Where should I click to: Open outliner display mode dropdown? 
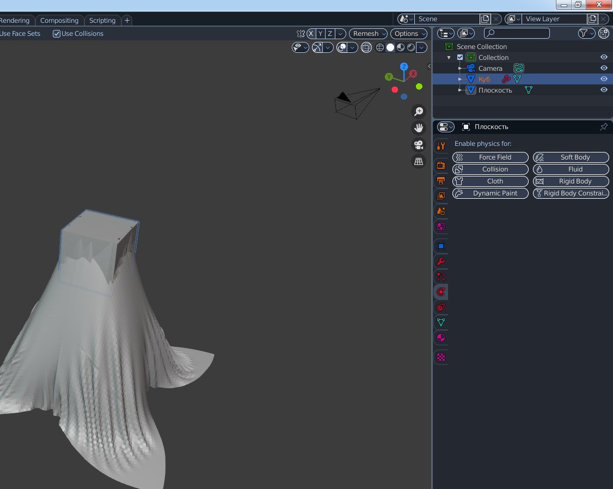point(465,33)
